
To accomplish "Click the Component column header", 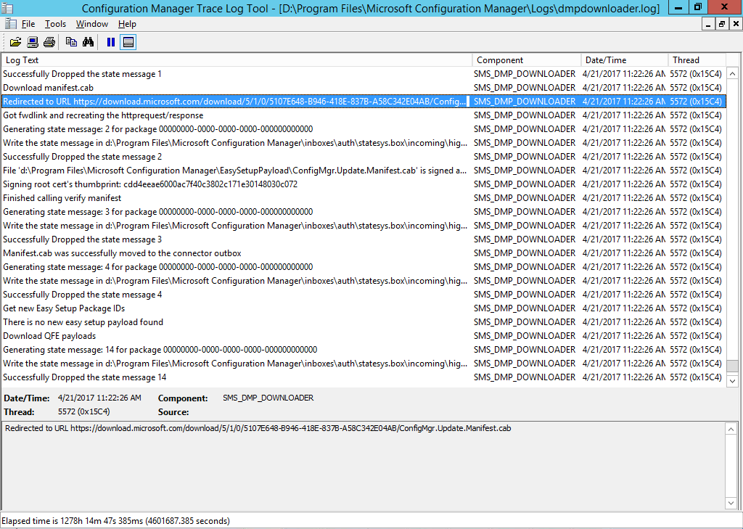I will (527, 60).
